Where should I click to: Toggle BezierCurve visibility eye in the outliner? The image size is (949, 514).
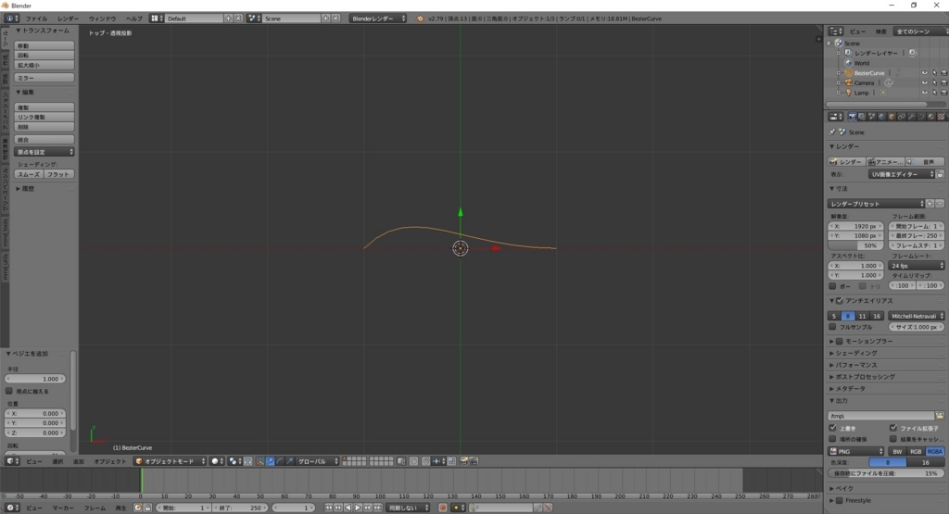924,73
